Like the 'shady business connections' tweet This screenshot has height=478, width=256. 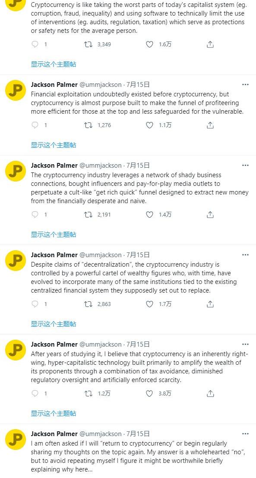coord(149,215)
